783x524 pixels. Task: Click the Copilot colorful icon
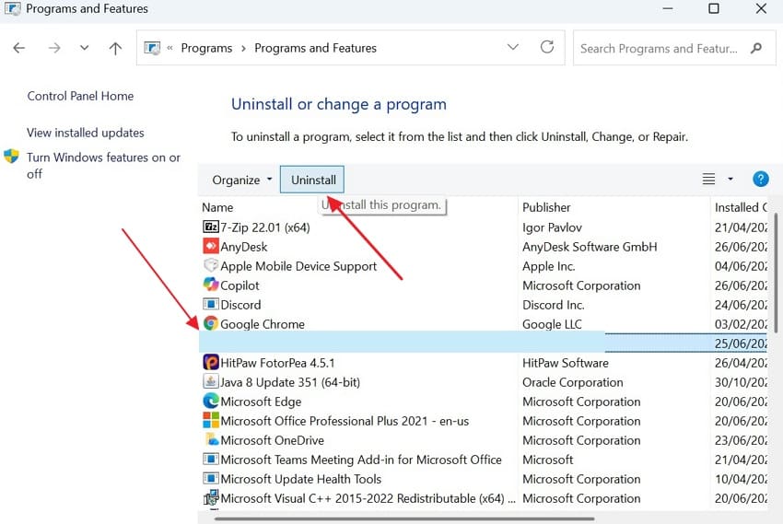click(x=211, y=285)
